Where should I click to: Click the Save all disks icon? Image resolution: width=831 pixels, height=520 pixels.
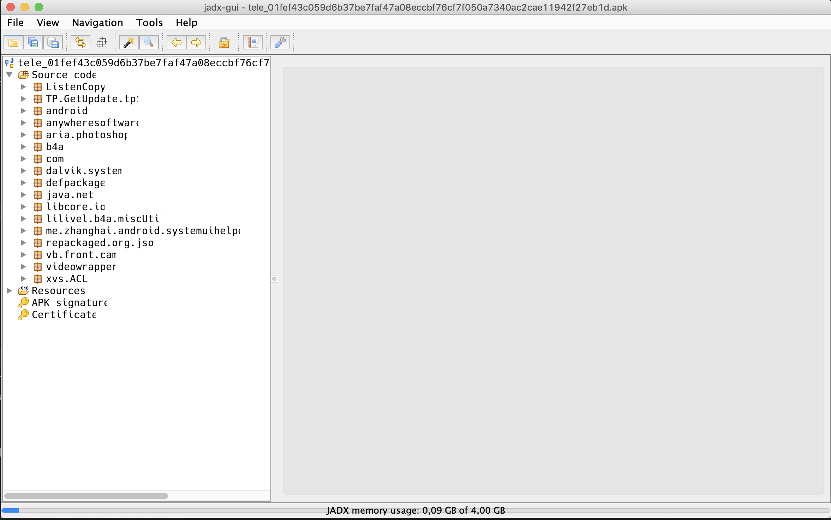point(33,43)
